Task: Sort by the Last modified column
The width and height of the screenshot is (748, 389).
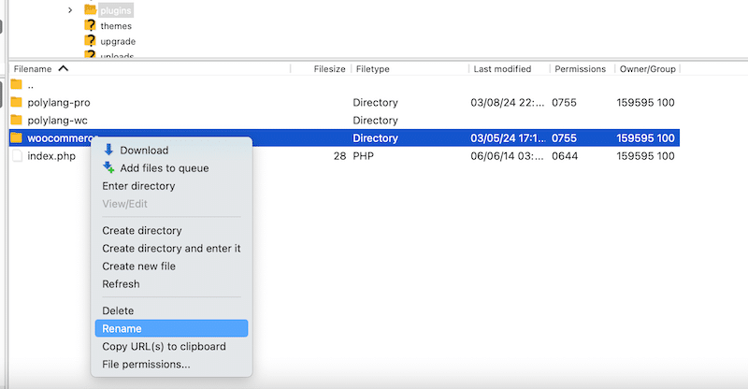Action: click(x=502, y=69)
